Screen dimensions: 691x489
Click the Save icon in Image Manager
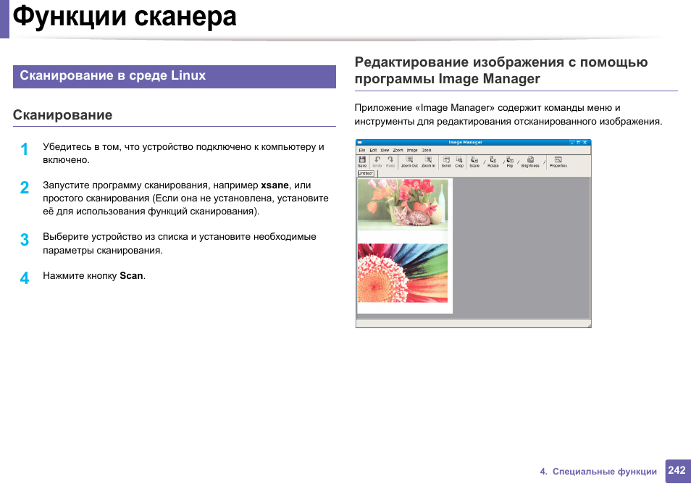(362, 162)
